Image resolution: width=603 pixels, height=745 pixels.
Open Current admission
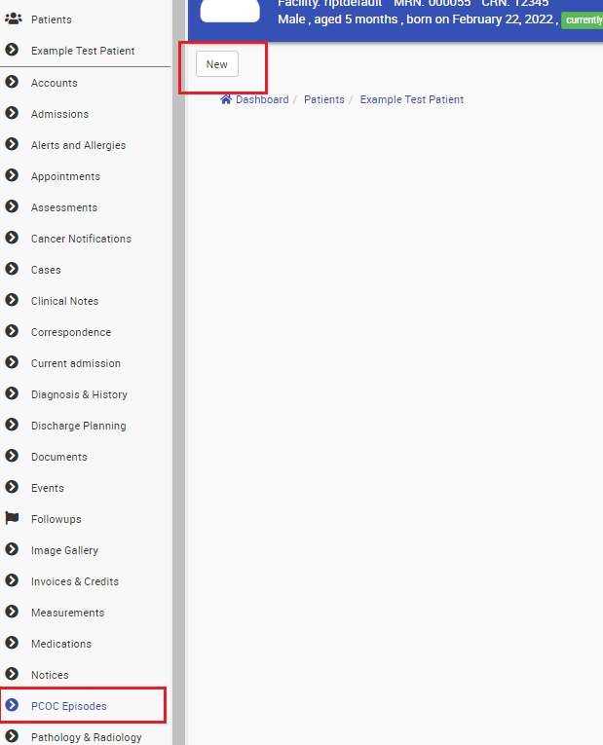(76, 363)
